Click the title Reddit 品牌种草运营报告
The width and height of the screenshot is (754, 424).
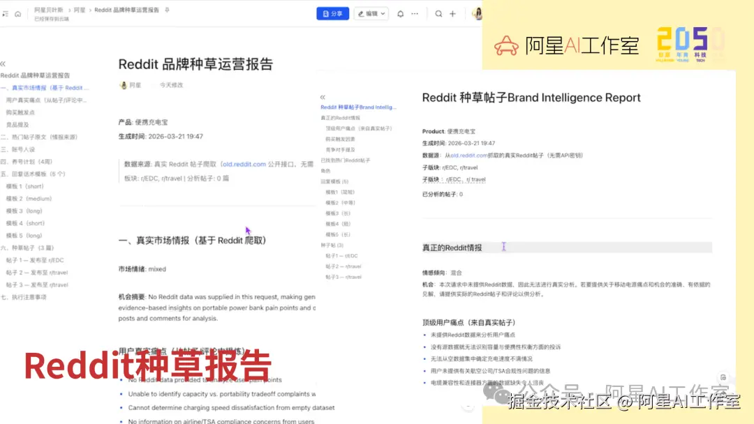[x=195, y=64]
